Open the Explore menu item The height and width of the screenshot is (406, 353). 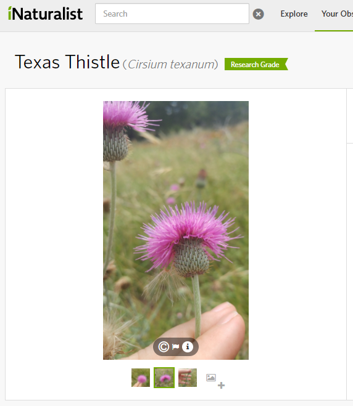pos(294,14)
